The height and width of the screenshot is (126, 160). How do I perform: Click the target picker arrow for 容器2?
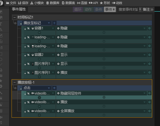pos(28,55)
